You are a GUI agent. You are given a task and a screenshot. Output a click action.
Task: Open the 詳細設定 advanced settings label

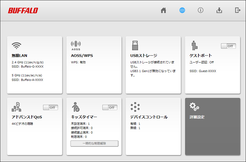point(197,117)
